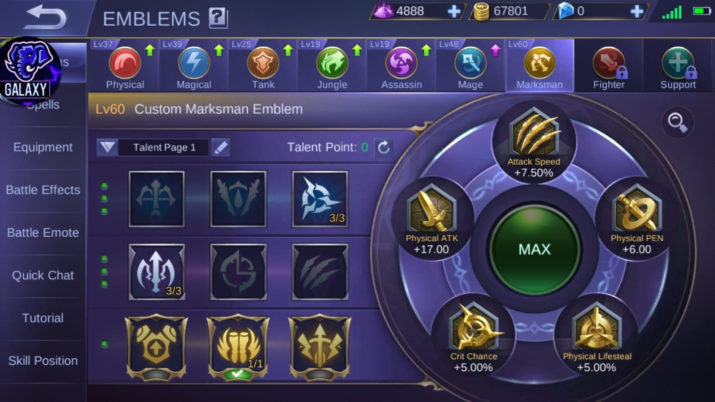715x402 pixels.
Task: Open the Emblems help question mark
Action: pyautogui.click(x=218, y=18)
